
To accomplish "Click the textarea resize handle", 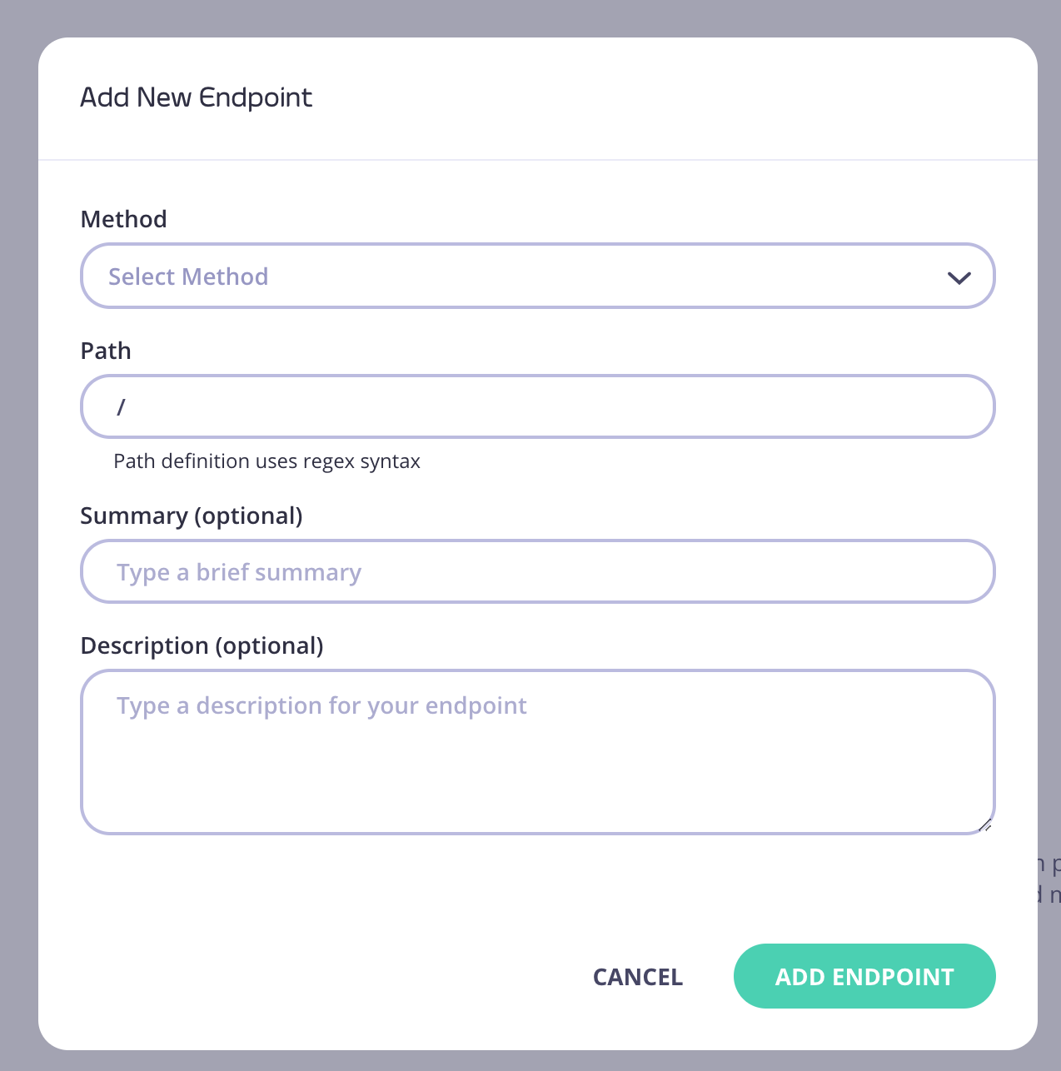I will (x=987, y=825).
